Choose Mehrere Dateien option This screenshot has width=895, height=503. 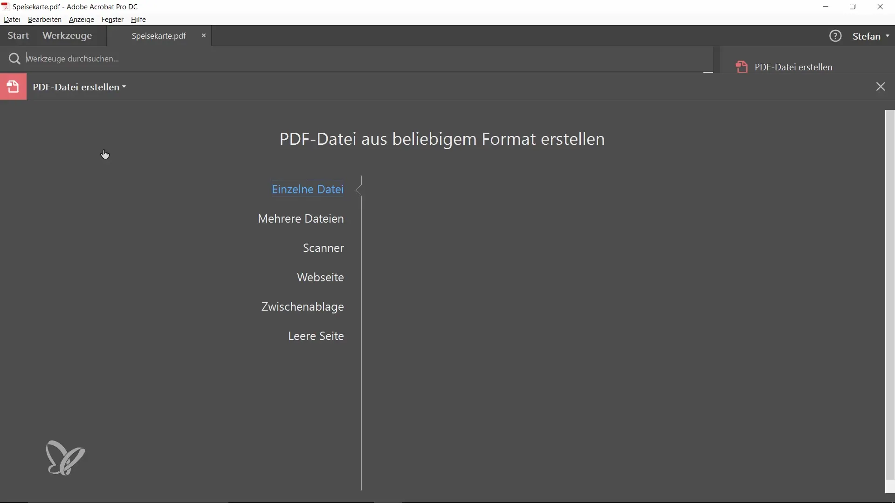pyautogui.click(x=301, y=218)
